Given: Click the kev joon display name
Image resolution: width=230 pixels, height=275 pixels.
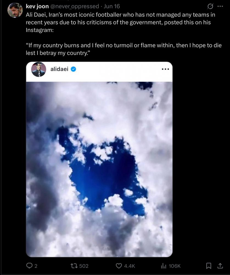Looking at the screenshot, I should point(37,6).
